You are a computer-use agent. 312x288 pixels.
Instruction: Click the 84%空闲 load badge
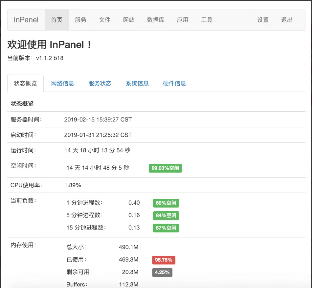tap(166, 216)
